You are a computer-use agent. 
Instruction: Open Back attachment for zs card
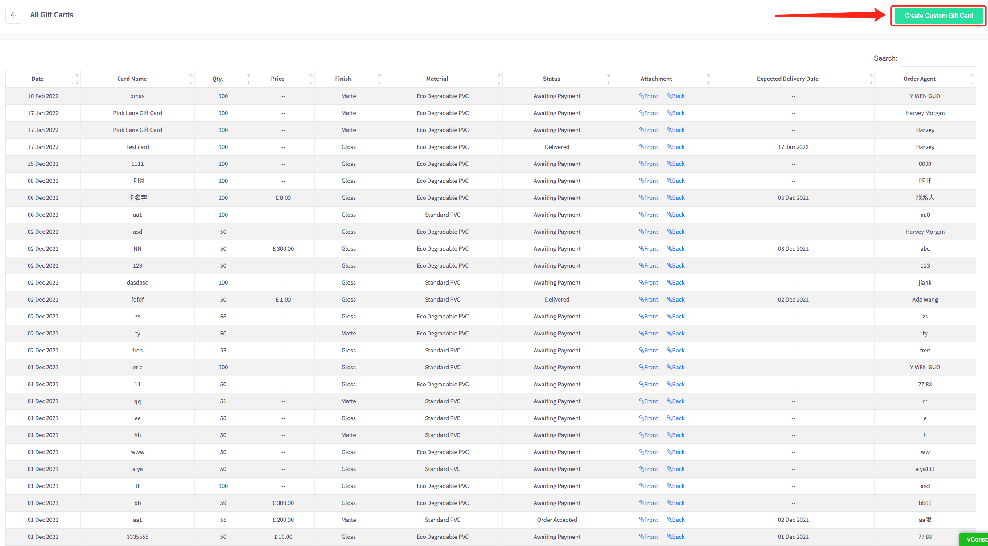pos(676,317)
